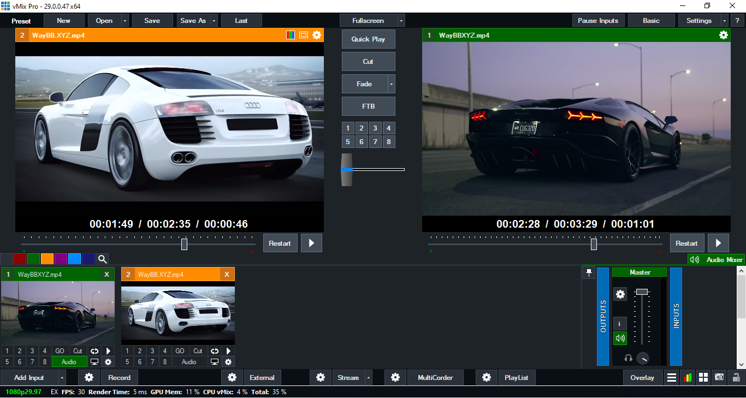Open settings gear for the preview input
The width and height of the screenshot is (746, 398).
click(x=317, y=35)
